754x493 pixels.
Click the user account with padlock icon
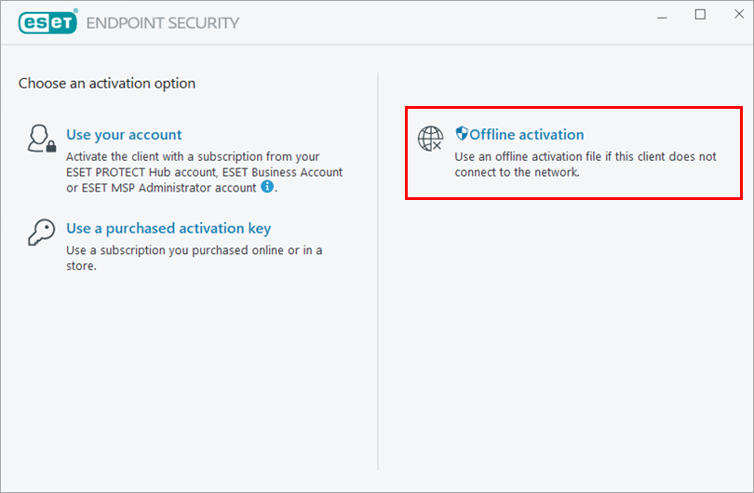[x=41, y=139]
